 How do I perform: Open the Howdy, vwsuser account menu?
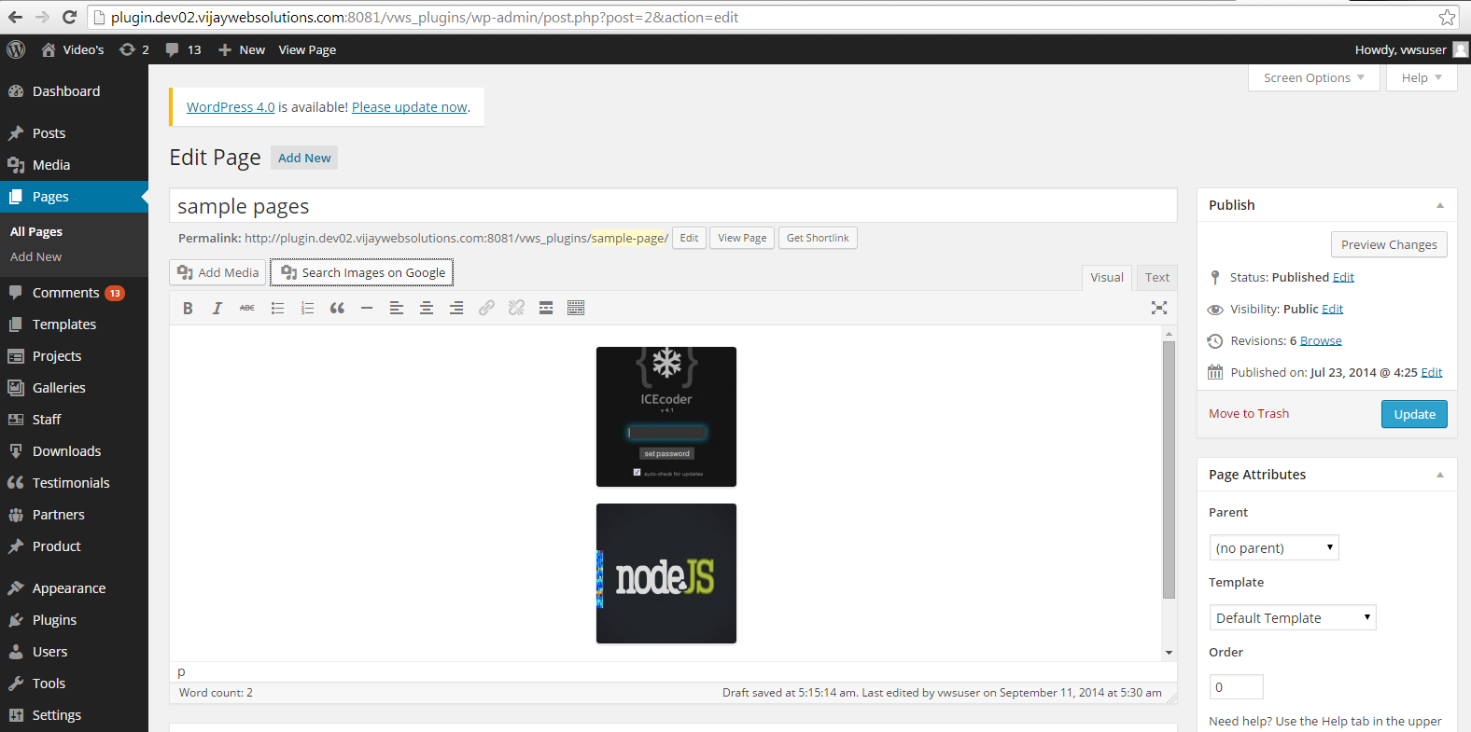(1410, 49)
